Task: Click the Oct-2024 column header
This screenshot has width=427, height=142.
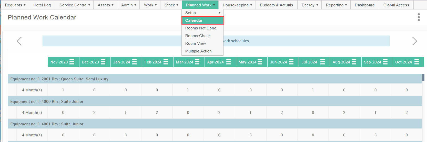Action: (x=408, y=62)
